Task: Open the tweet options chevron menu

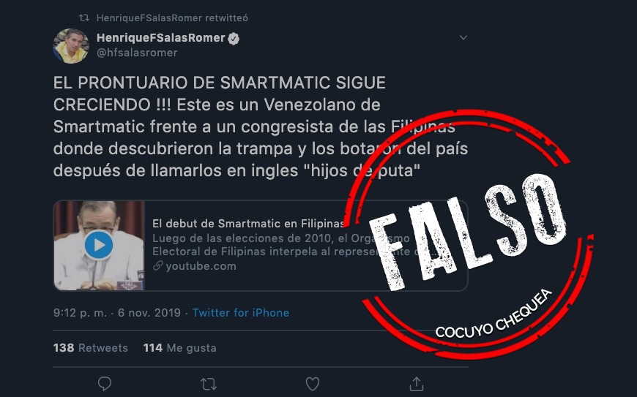Action: point(463,38)
